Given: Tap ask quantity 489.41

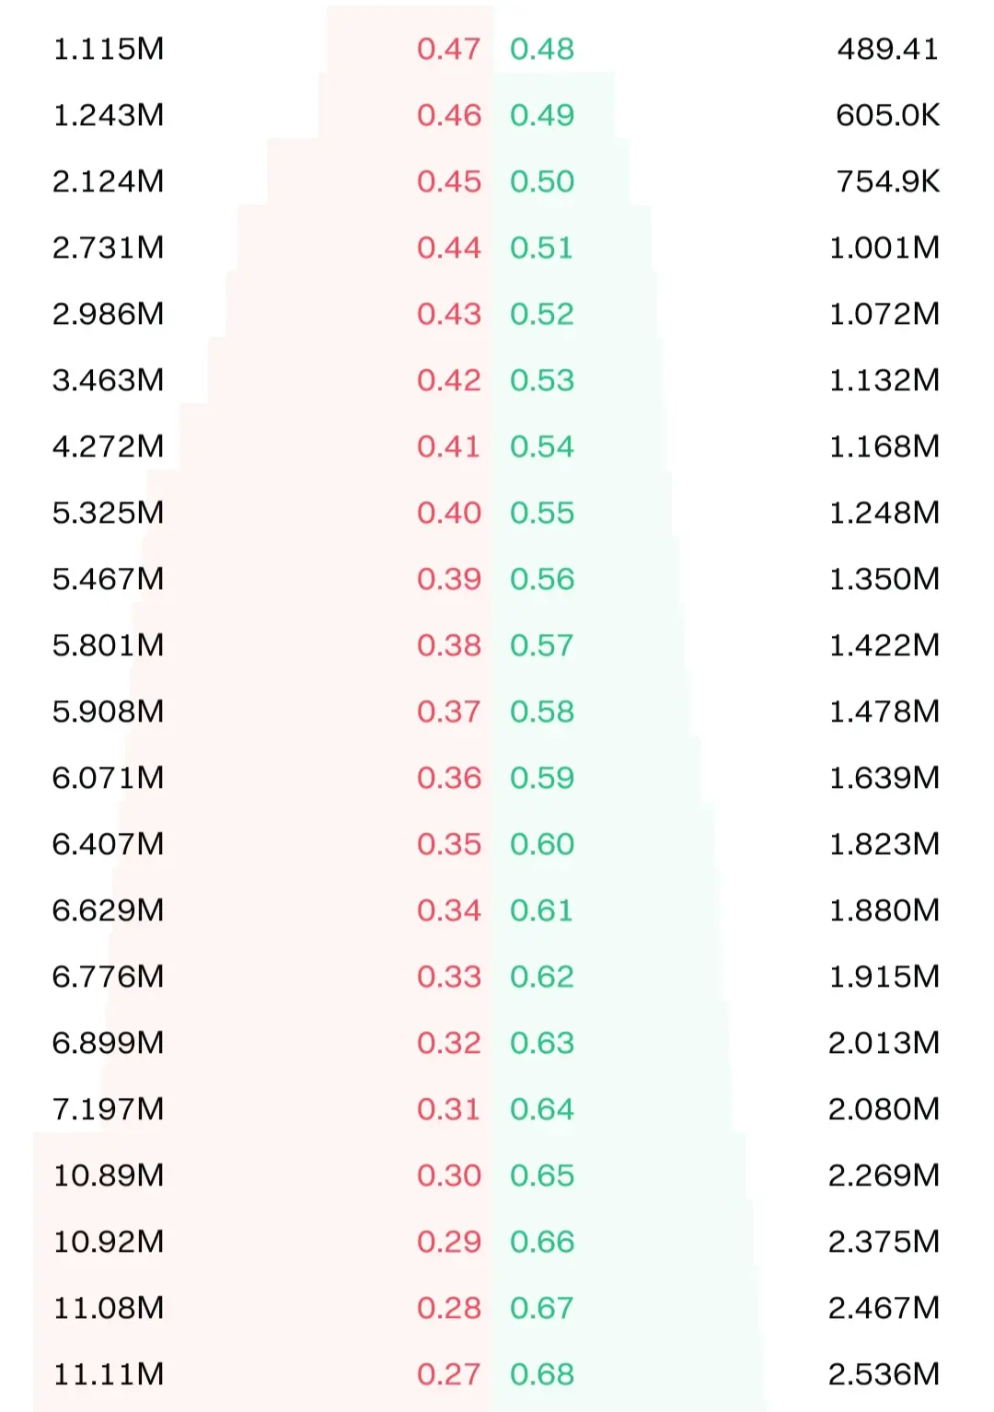Looking at the screenshot, I should pos(888,49).
